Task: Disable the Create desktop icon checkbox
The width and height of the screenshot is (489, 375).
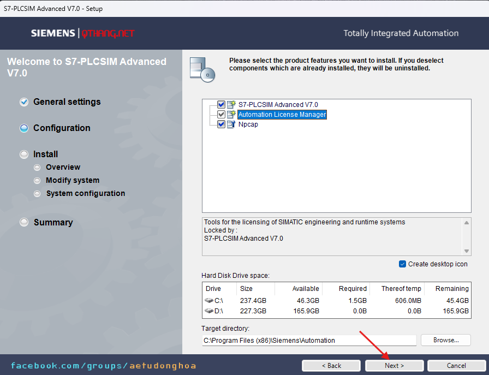Action: [x=403, y=264]
